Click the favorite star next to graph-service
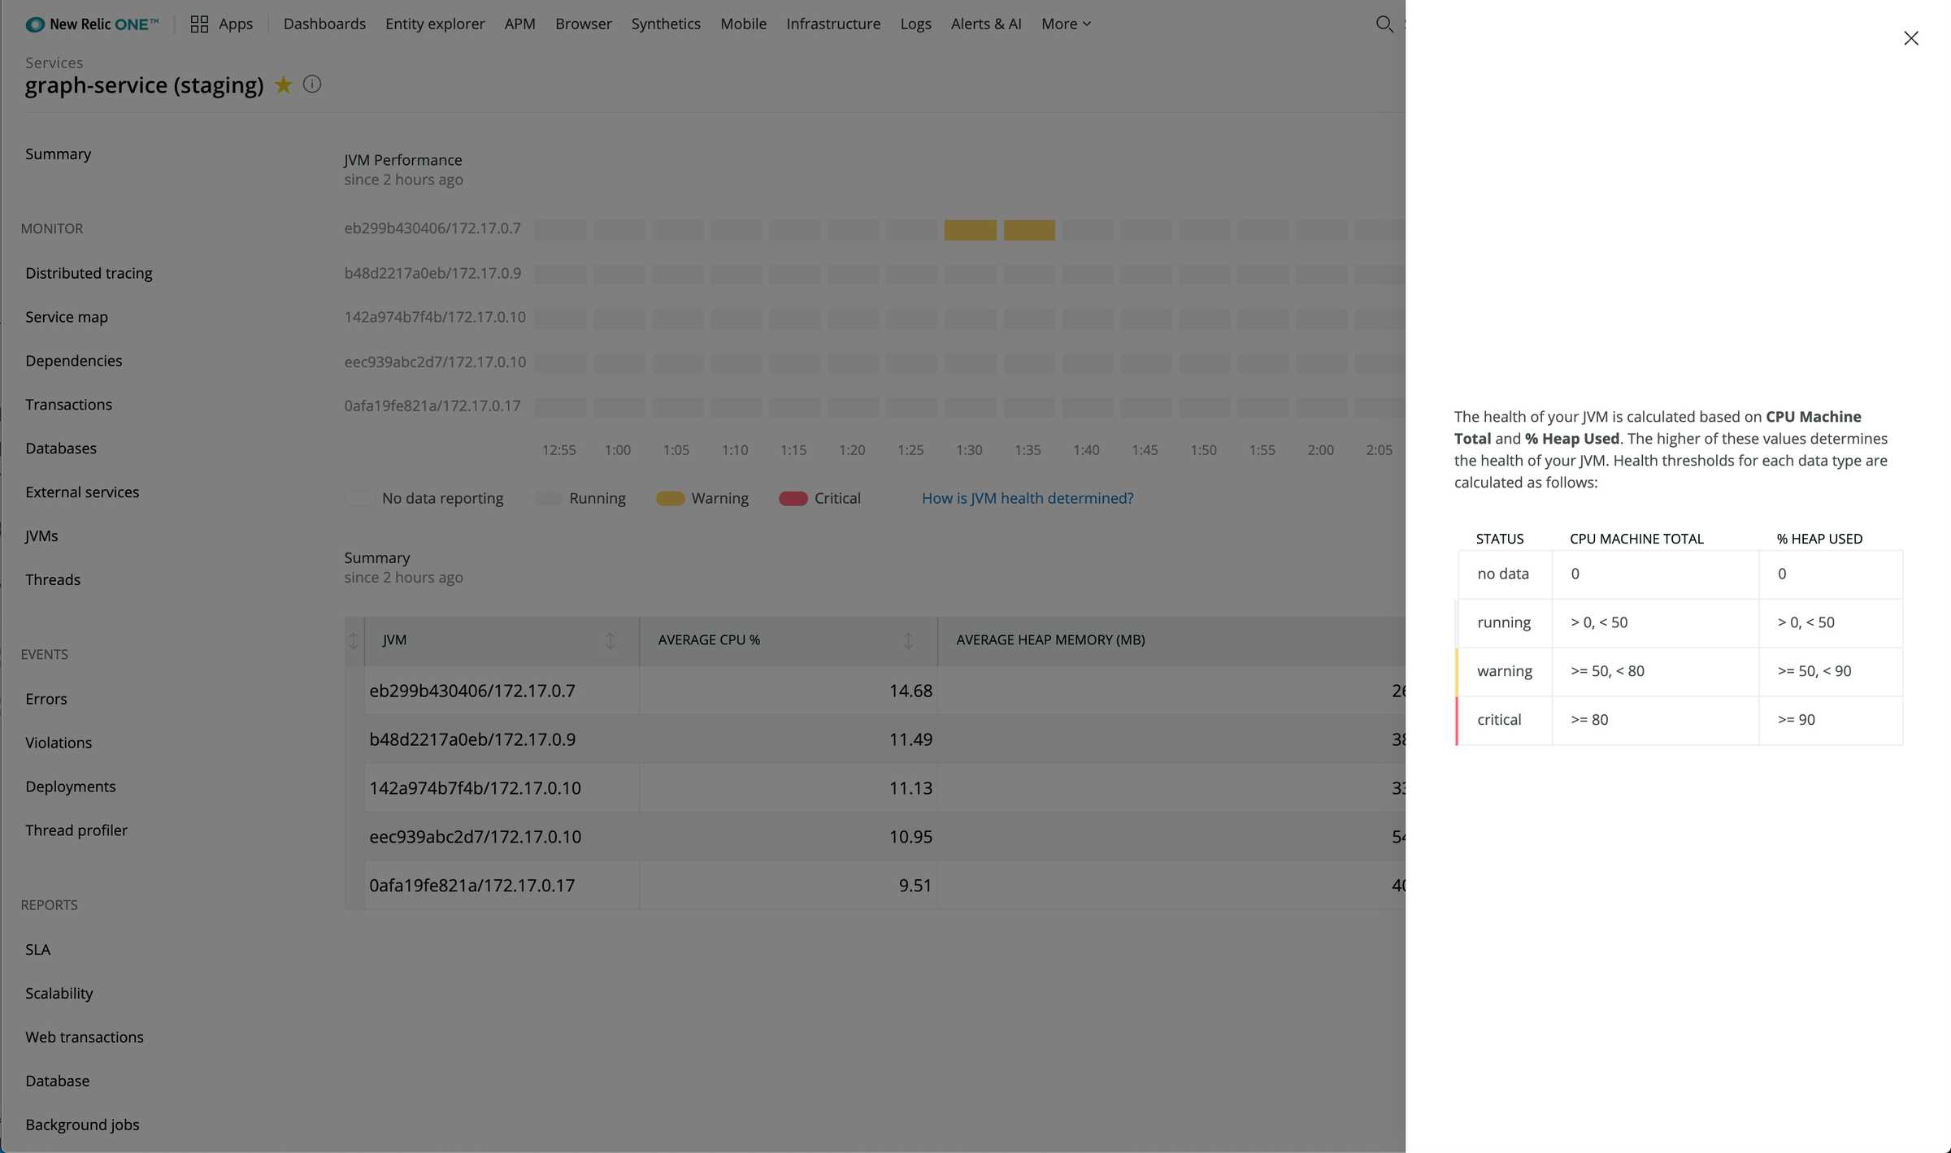Screen dimensions: 1951x1153 (283, 85)
